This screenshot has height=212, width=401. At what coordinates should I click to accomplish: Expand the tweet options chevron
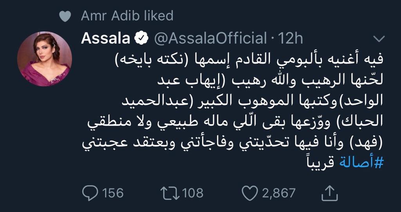379,39
